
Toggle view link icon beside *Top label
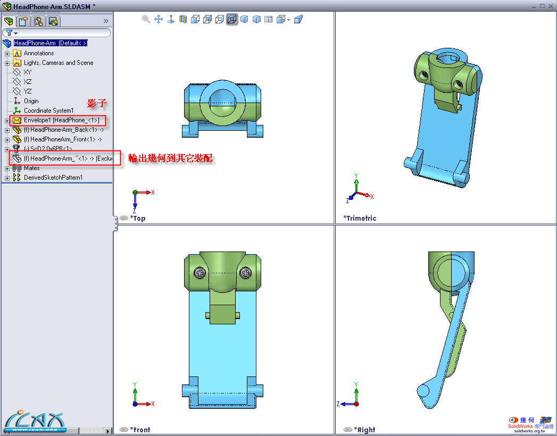[x=124, y=218]
